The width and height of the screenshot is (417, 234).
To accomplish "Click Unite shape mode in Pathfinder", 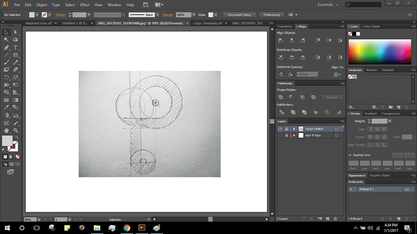I will (281, 97).
